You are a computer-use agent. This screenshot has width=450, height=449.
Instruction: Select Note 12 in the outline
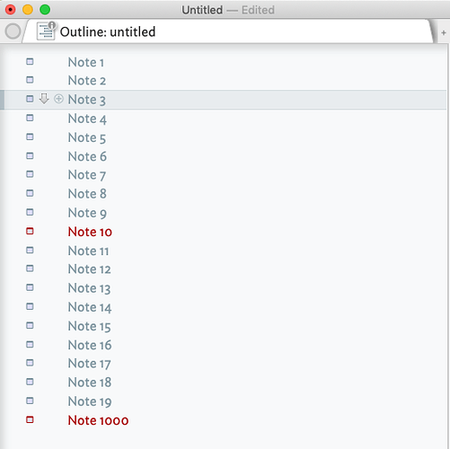[x=89, y=269]
